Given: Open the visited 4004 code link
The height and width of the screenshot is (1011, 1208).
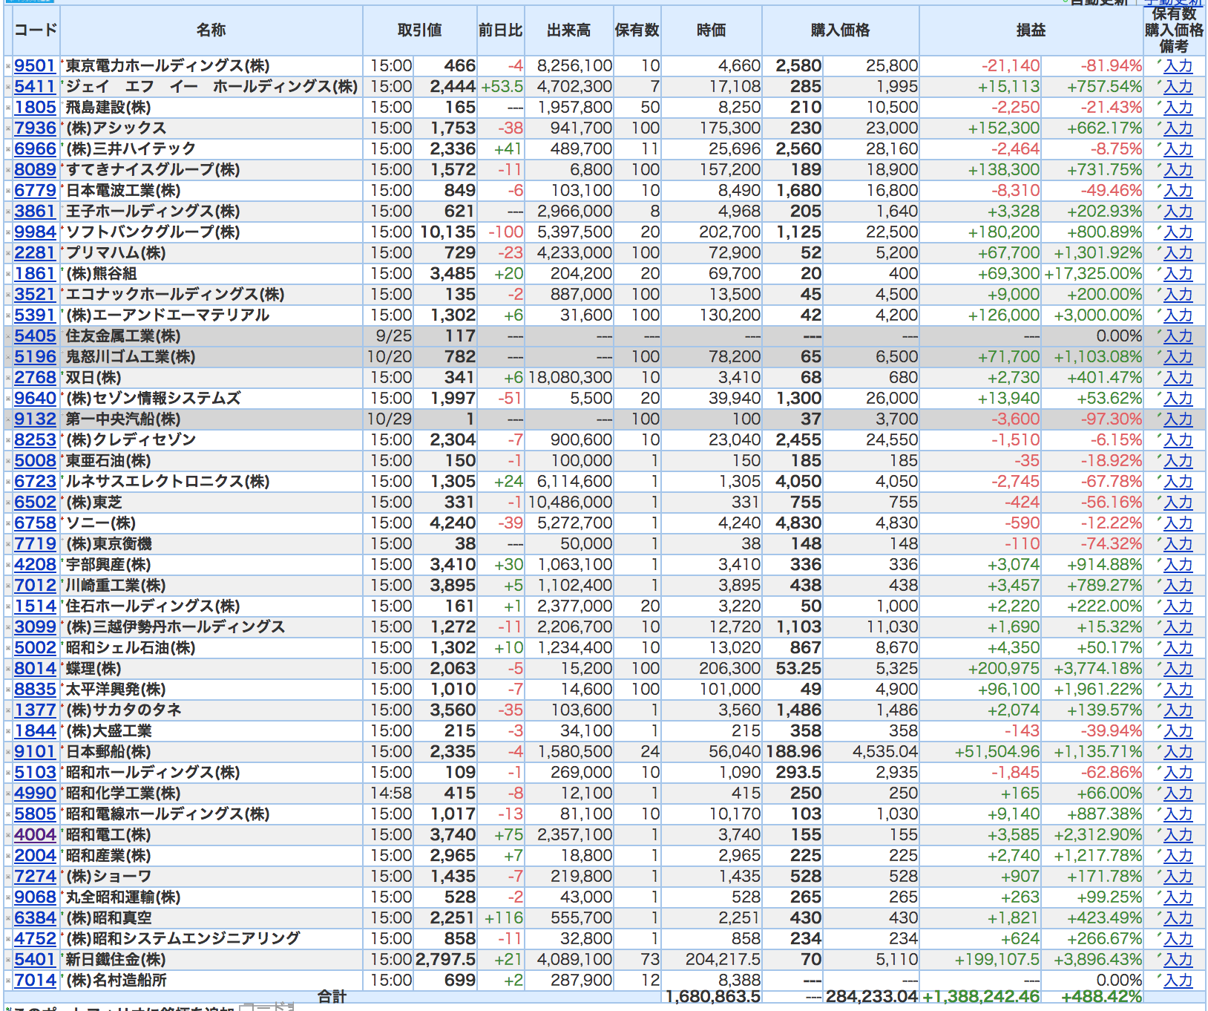Looking at the screenshot, I should pos(35,835).
